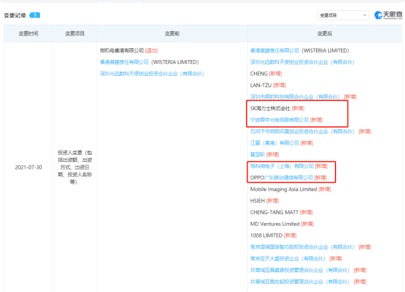Select the 变更项目 column header
The height and width of the screenshot is (292, 405).
[75, 33]
